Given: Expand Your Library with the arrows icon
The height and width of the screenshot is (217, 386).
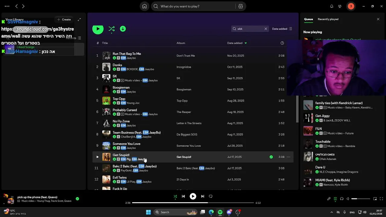Looking at the screenshot, I should (79, 20).
